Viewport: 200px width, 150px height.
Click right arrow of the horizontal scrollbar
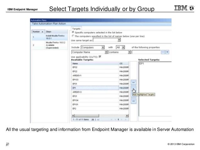point(127,116)
